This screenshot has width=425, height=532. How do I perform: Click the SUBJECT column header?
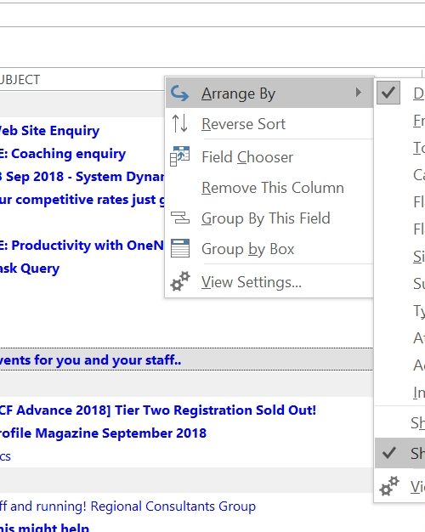(x=20, y=80)
